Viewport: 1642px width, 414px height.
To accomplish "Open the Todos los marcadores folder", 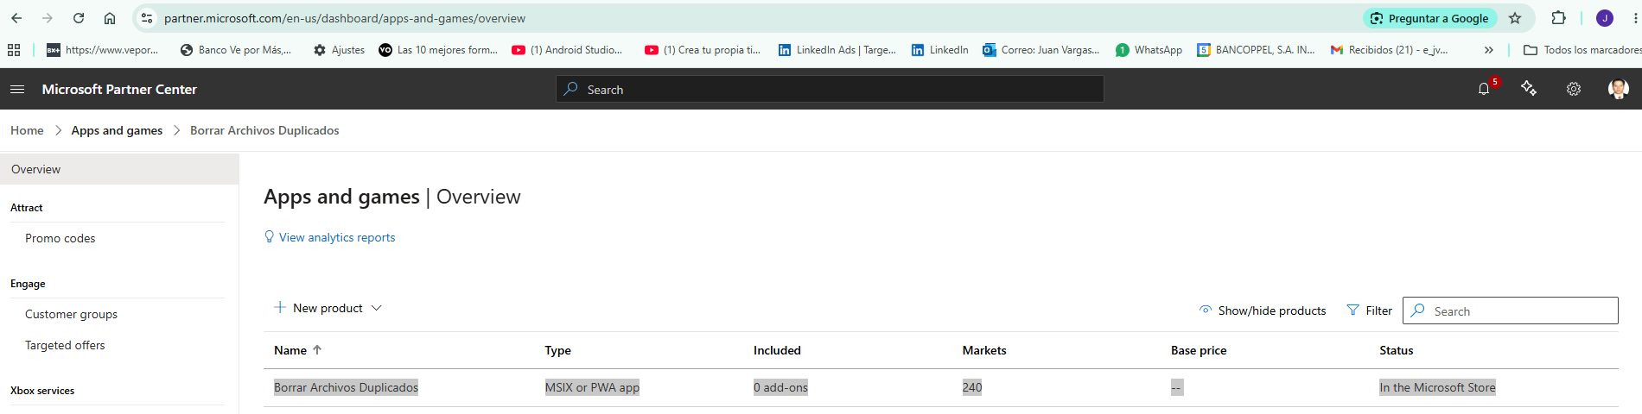I will coord(1582,50).
